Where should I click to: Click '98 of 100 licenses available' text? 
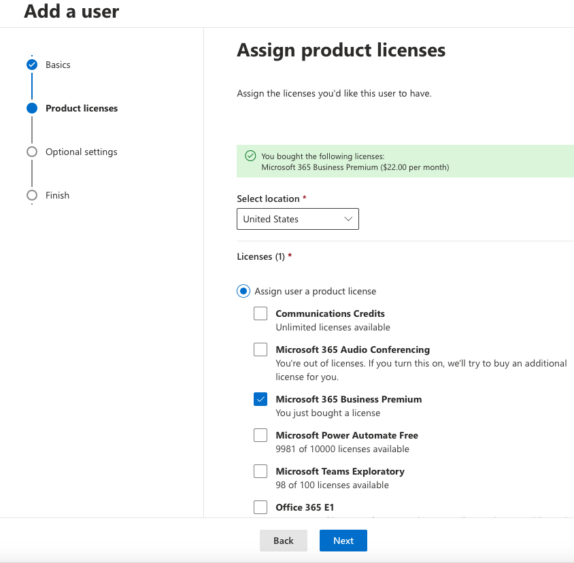pos(332,485)
